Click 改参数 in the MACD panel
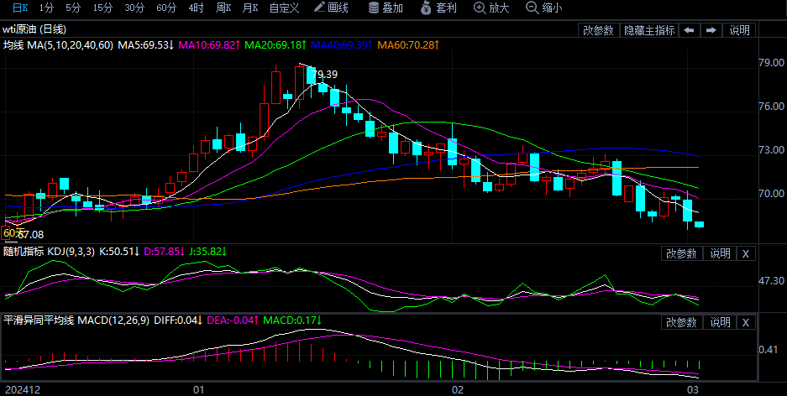Viewport: 787px width, 396px height. coord(681,322)
